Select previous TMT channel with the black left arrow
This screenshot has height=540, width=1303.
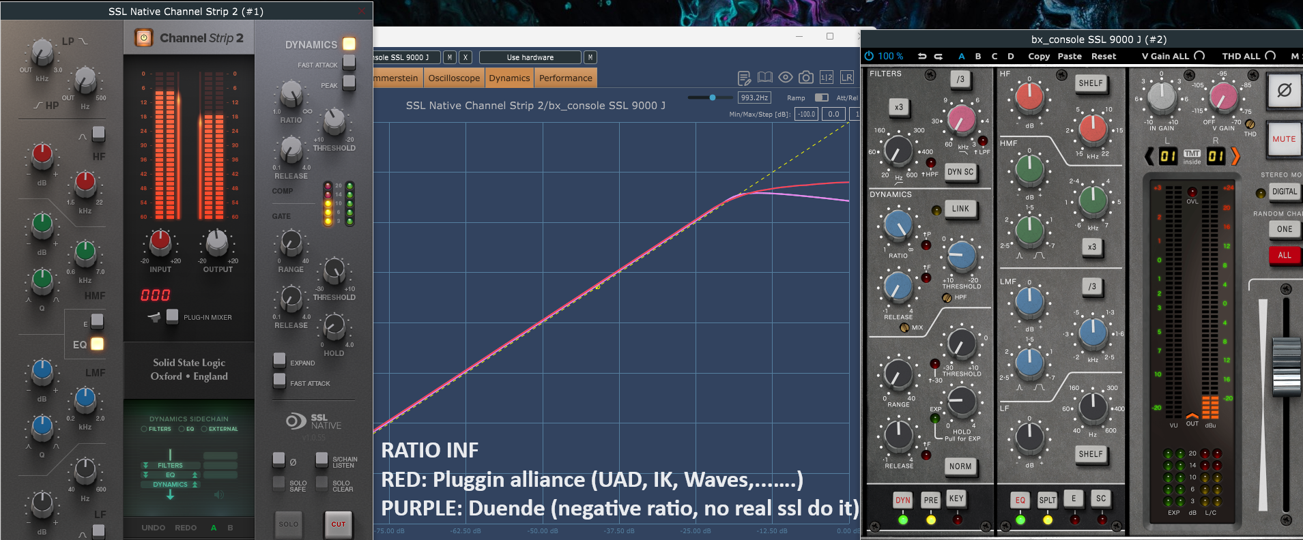tap(1149, 156)
